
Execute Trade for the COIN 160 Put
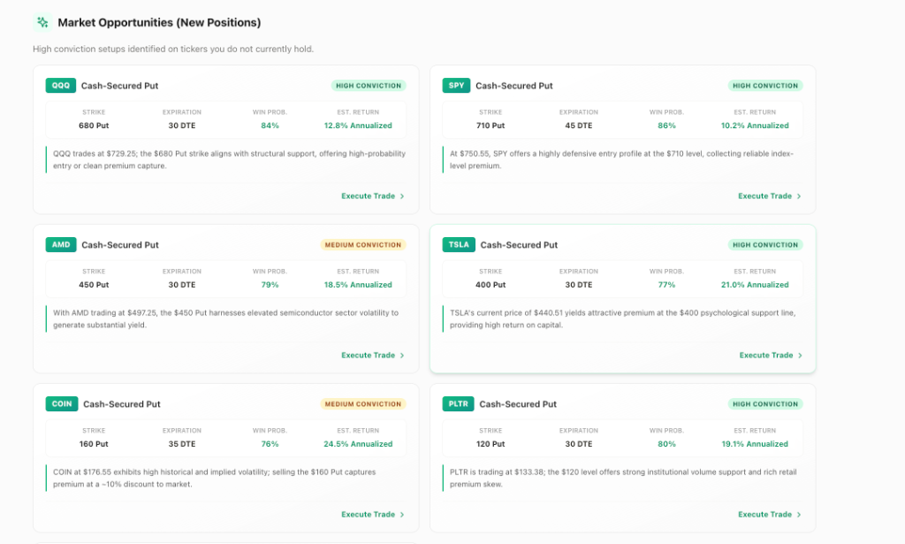[373, 515]
